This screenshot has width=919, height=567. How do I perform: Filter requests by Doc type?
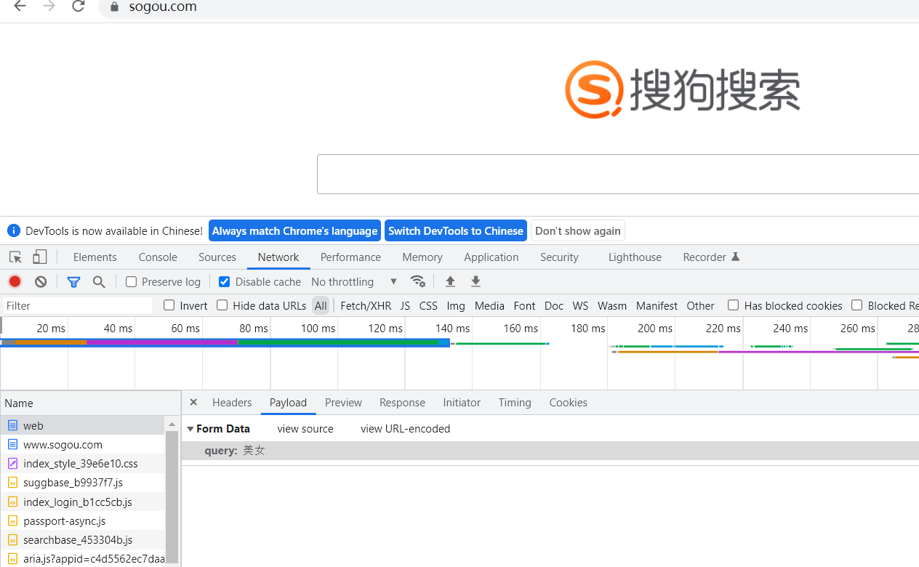pos(554,306)
